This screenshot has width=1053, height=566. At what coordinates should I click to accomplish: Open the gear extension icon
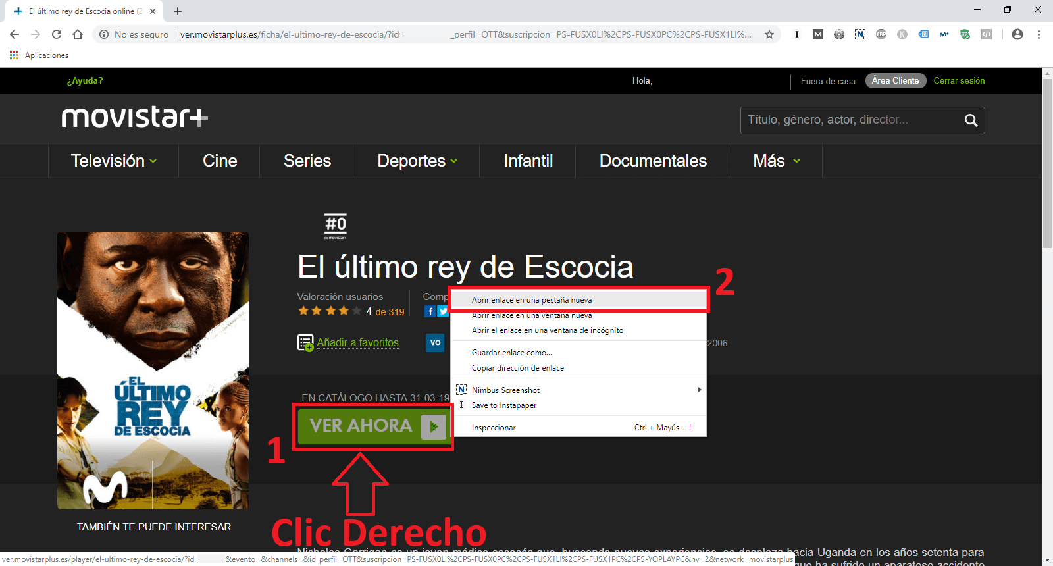838,34
